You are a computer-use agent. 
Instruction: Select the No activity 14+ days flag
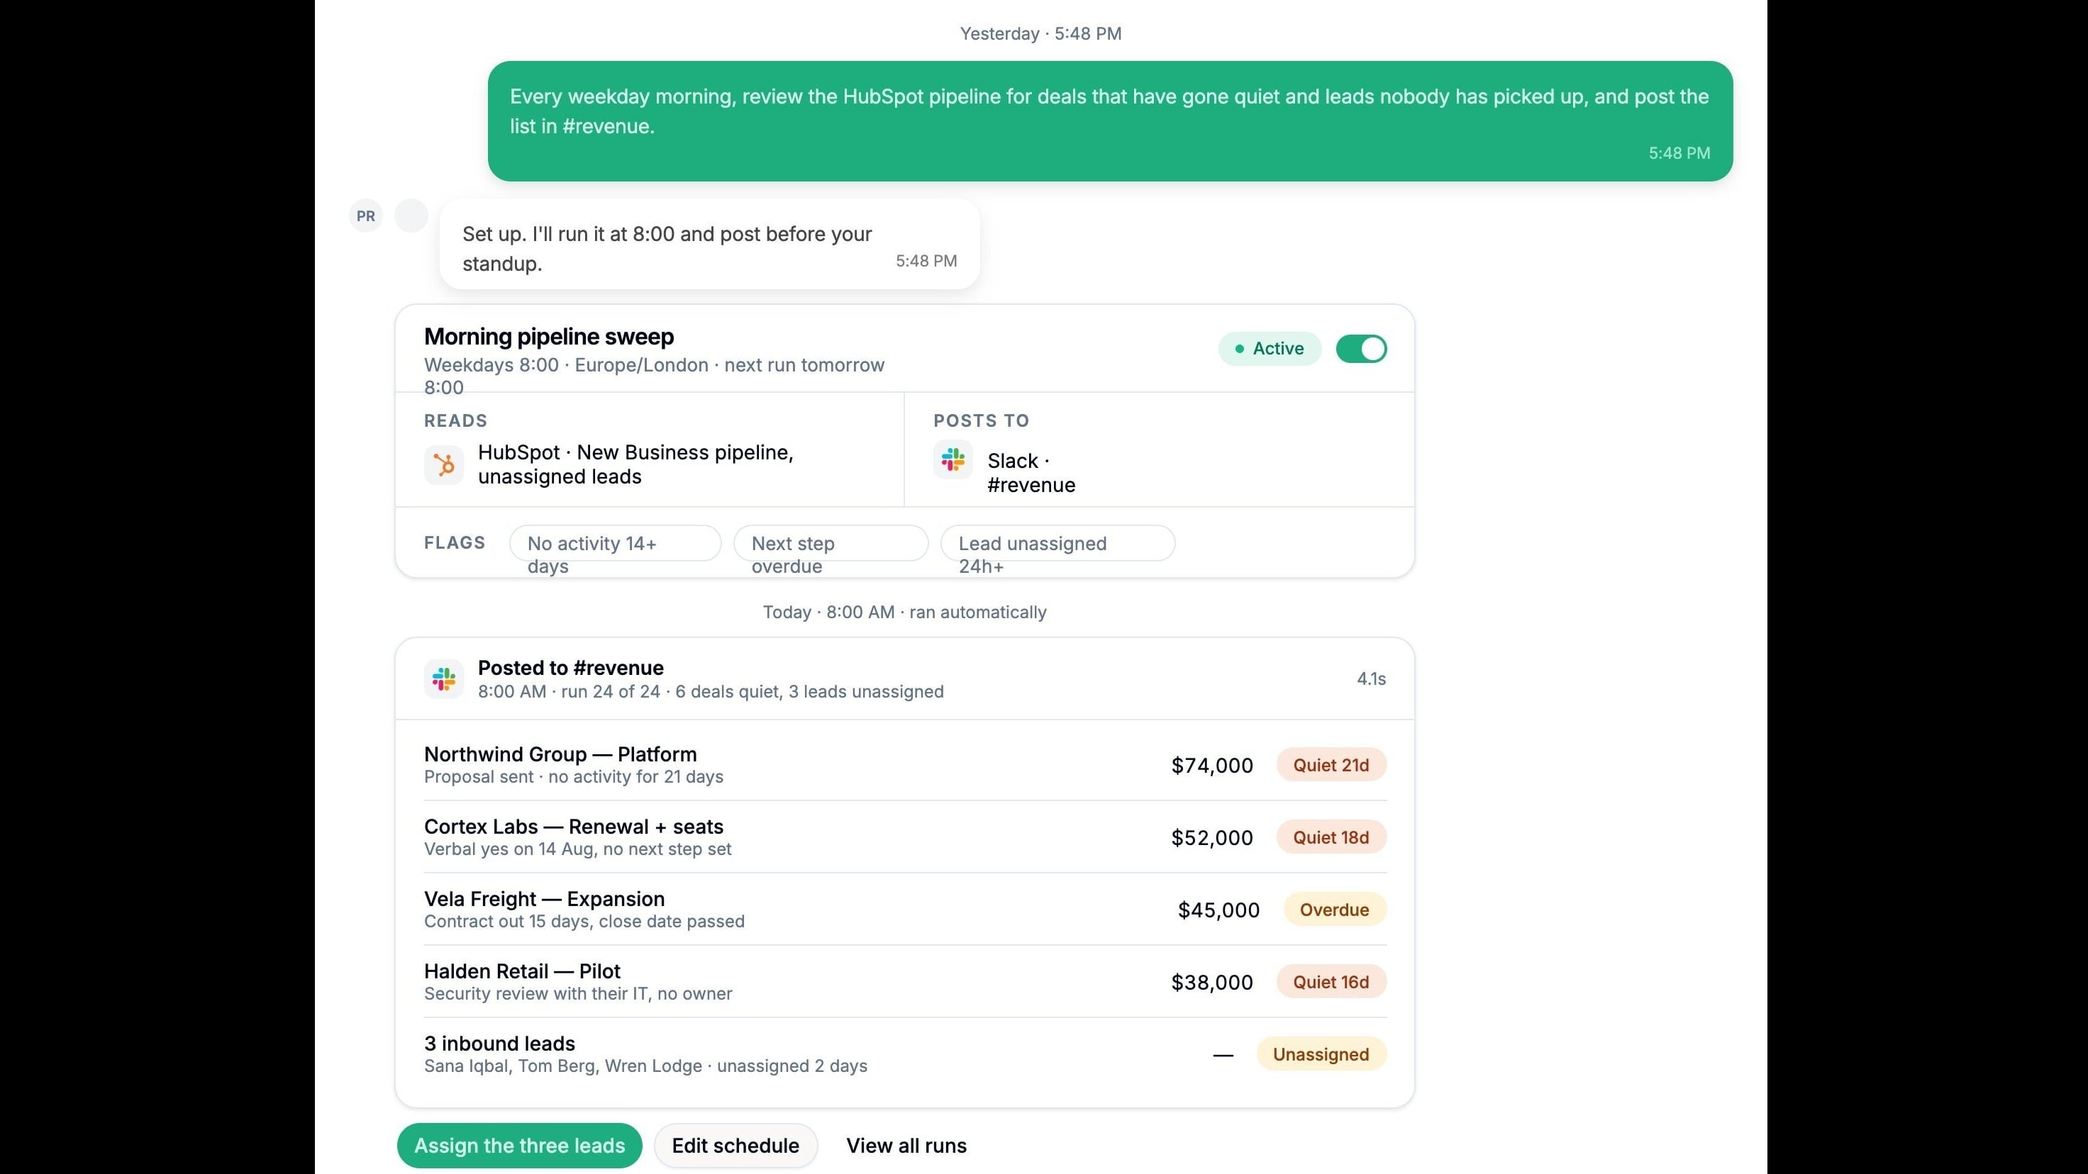coord(615,543)
